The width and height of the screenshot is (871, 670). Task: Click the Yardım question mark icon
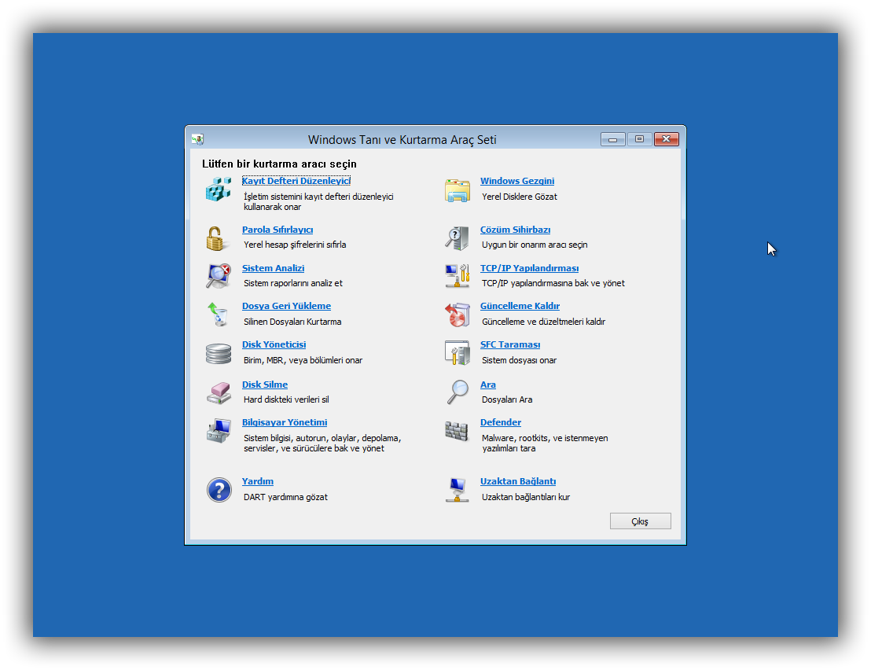(219, 489)
